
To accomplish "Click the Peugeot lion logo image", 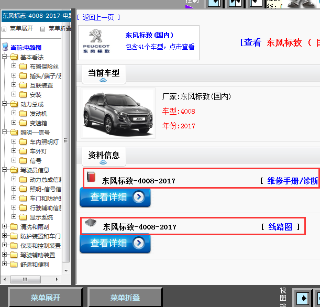I will [96, 41].
